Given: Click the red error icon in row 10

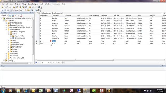Looking at the screenshot, I should point(51,41).
